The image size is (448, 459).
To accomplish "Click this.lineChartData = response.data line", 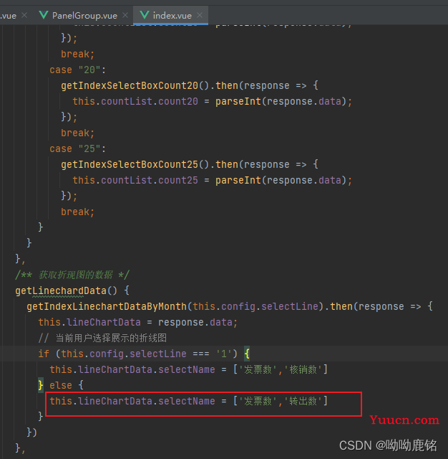I will pyautogui.click(x=138, y=322).
